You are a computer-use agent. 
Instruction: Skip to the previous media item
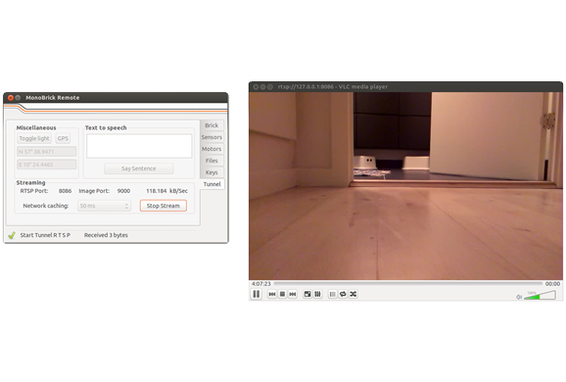click(x=272, y=294)
